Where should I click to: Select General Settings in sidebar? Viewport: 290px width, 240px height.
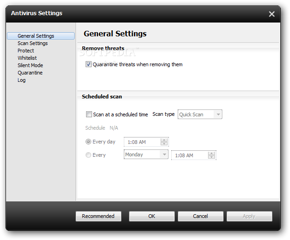[x=41, y=36]
